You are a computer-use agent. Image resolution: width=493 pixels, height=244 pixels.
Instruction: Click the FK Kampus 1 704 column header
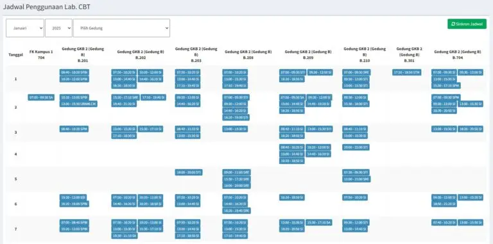[41, 54]
